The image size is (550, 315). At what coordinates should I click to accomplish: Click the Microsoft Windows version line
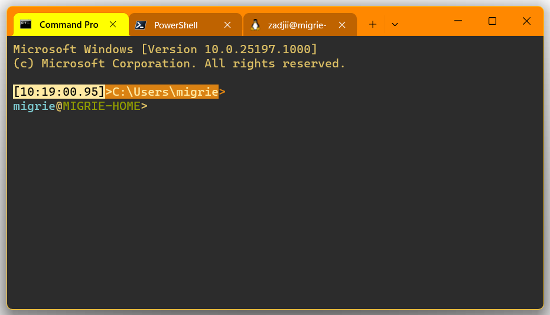165,49
